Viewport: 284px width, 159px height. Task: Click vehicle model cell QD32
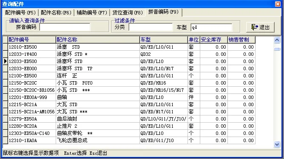point(146,54)
